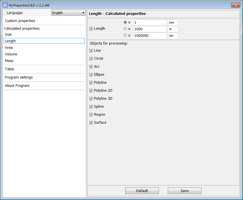Uncheck the Line object checkbox
The width and height of the screenshot is (243, 200).
click(x=91, y=51)
